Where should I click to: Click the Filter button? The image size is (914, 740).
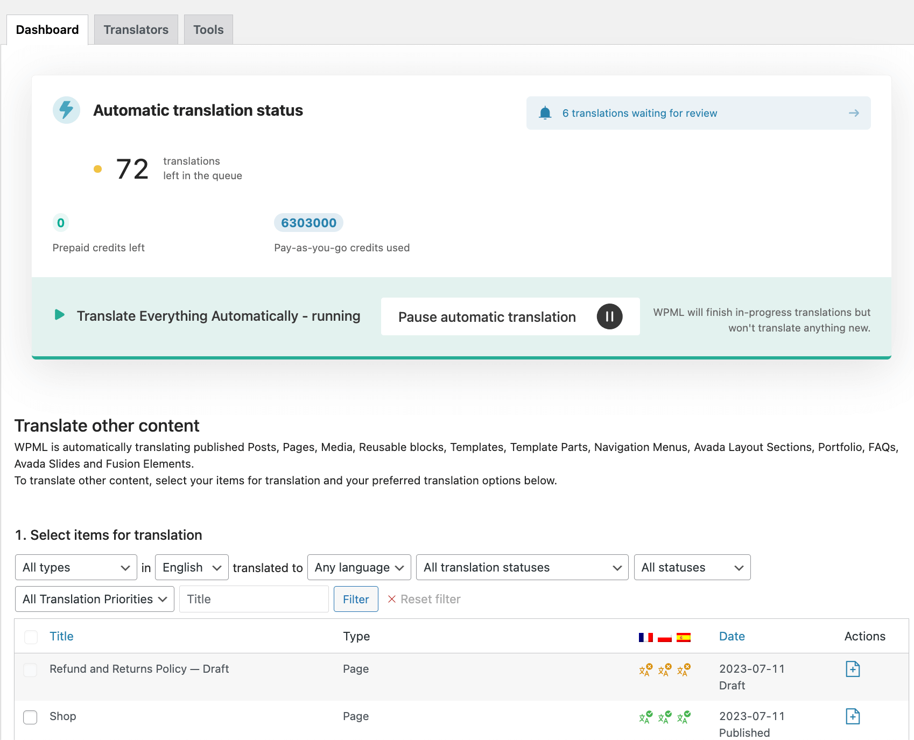click(x=356, y=599)
